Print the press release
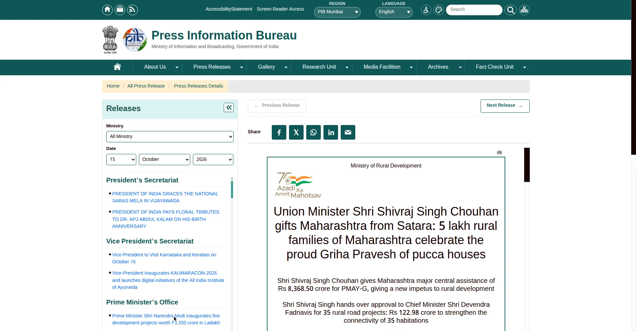636x331 pixels. 499,152
